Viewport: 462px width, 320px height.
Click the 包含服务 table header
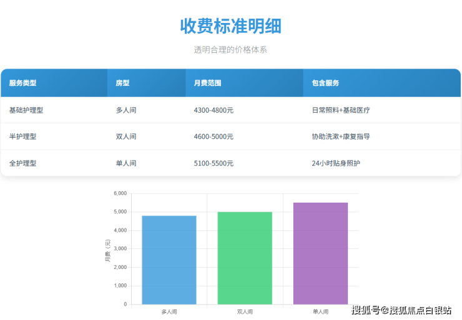pyautogui.click(x=325, y=83)
